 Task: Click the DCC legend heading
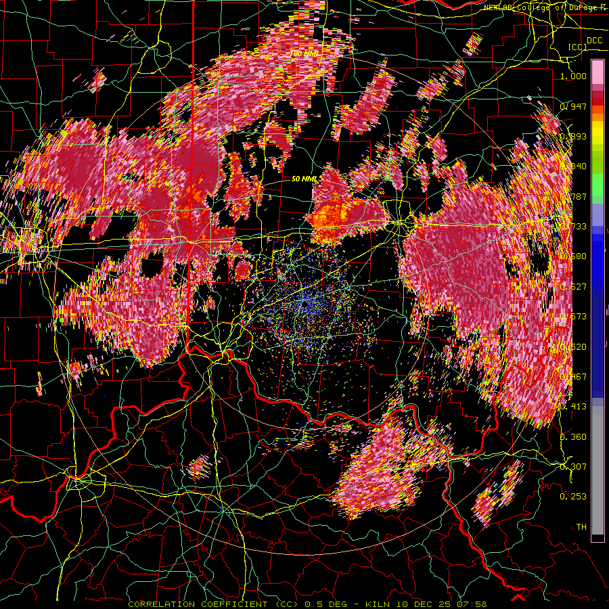pos(594,41)
